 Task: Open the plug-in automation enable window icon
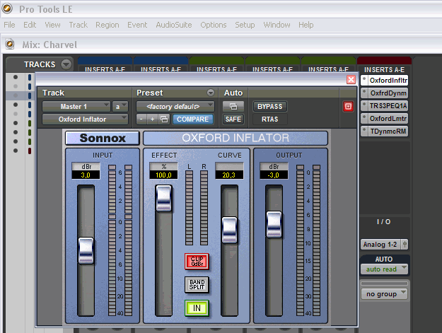[233, 106]
